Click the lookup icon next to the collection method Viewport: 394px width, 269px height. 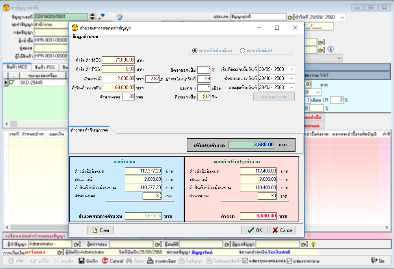pos(61,252)
